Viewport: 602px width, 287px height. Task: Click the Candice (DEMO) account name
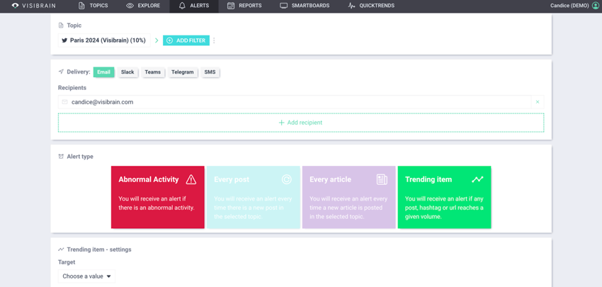(x=569, y=6)
